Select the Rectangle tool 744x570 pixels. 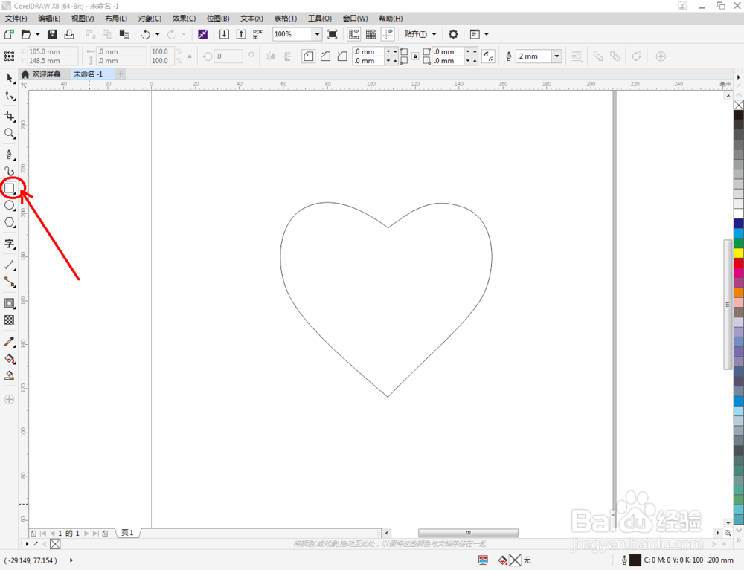click(10, 188)
